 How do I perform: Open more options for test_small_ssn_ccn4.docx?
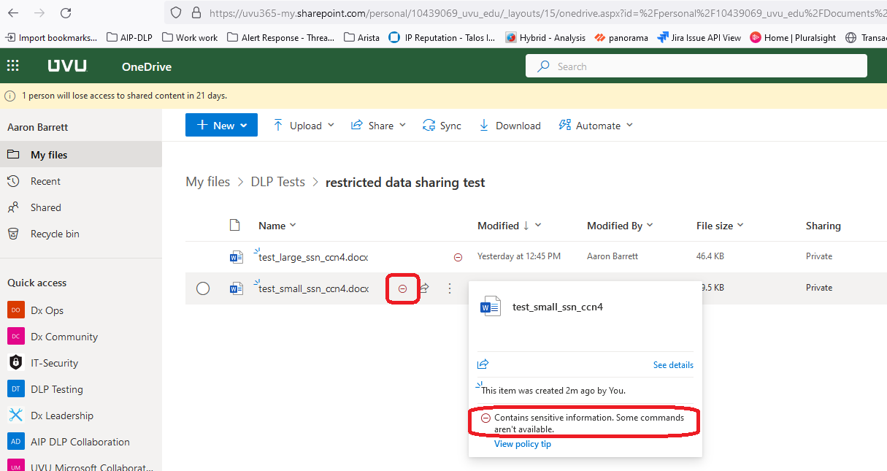(x=449, y=288)
